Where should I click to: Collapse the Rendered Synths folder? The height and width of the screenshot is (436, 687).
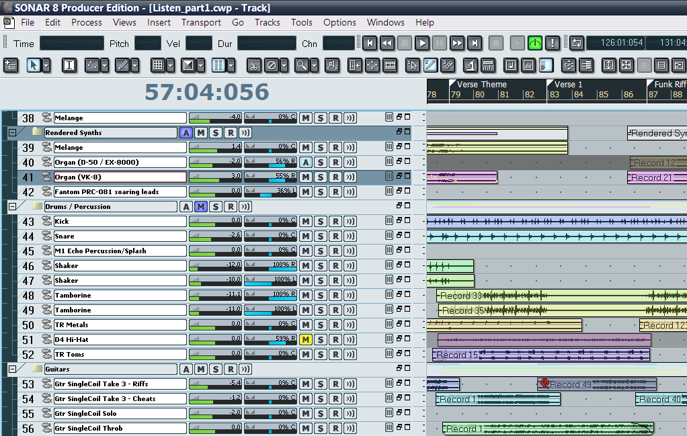click(12, 133)
